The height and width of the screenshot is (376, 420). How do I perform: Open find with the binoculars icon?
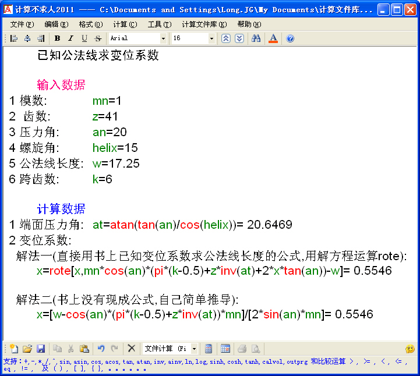pos(256,38)
